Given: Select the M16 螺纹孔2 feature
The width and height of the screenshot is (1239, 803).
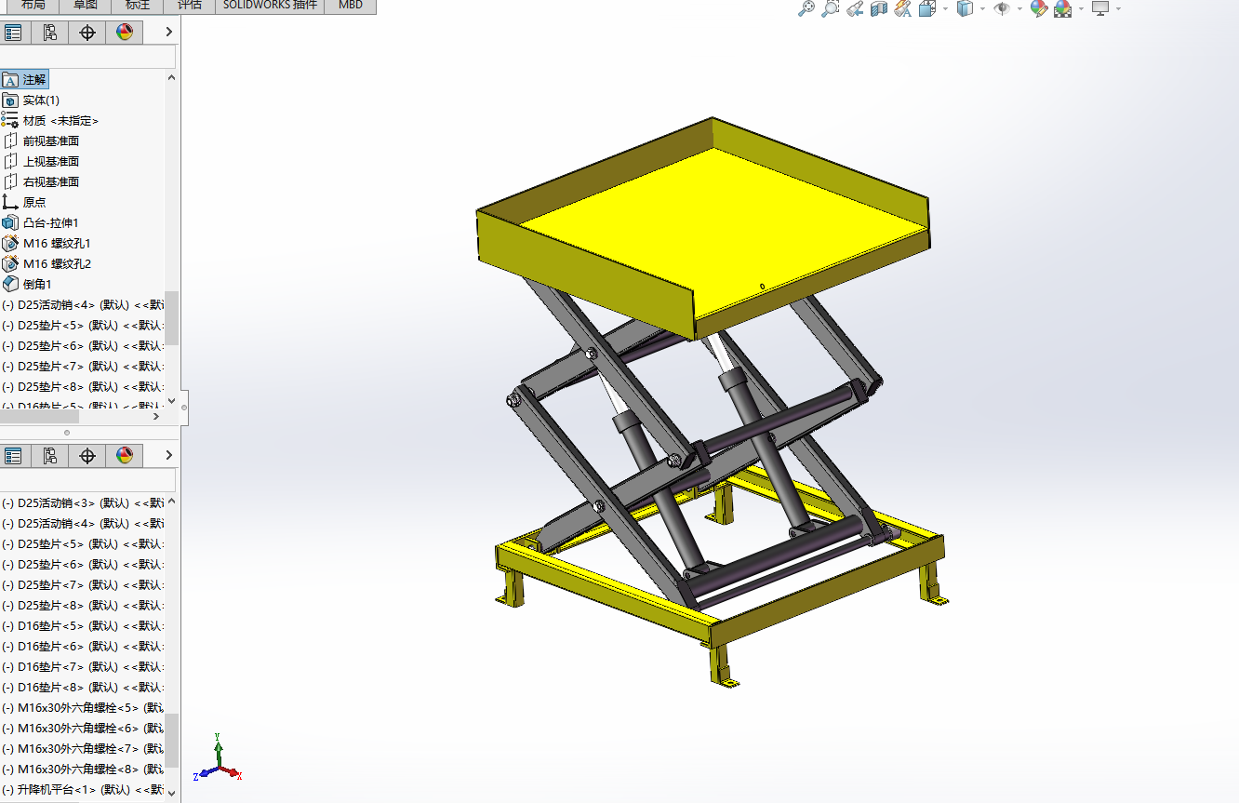Looking at the screenshot, I should click(47, 264).
